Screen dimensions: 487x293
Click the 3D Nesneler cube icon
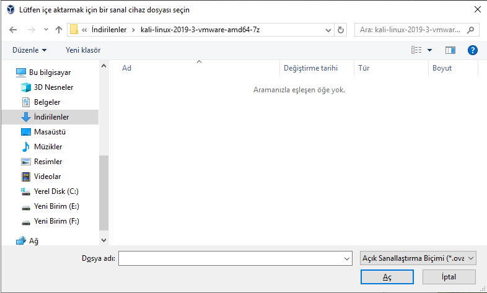pyautogui.click(x=26, y=87)
